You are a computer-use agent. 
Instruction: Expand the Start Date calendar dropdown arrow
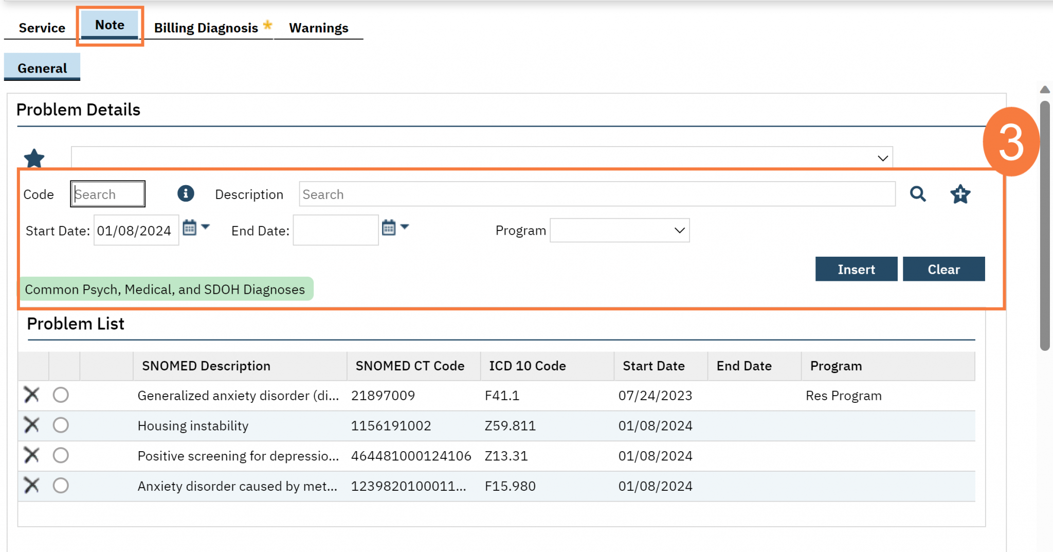point(206,227)
